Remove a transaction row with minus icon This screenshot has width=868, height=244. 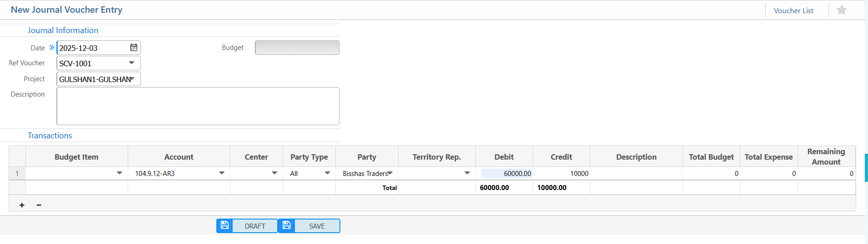point(39,205)
